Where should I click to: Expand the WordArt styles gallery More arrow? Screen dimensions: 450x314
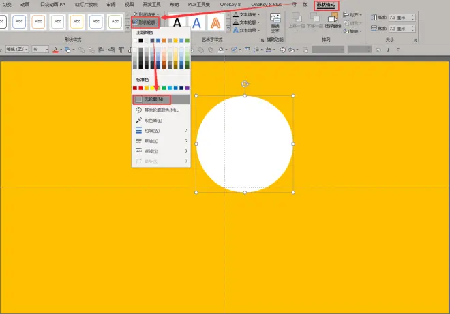228,29
